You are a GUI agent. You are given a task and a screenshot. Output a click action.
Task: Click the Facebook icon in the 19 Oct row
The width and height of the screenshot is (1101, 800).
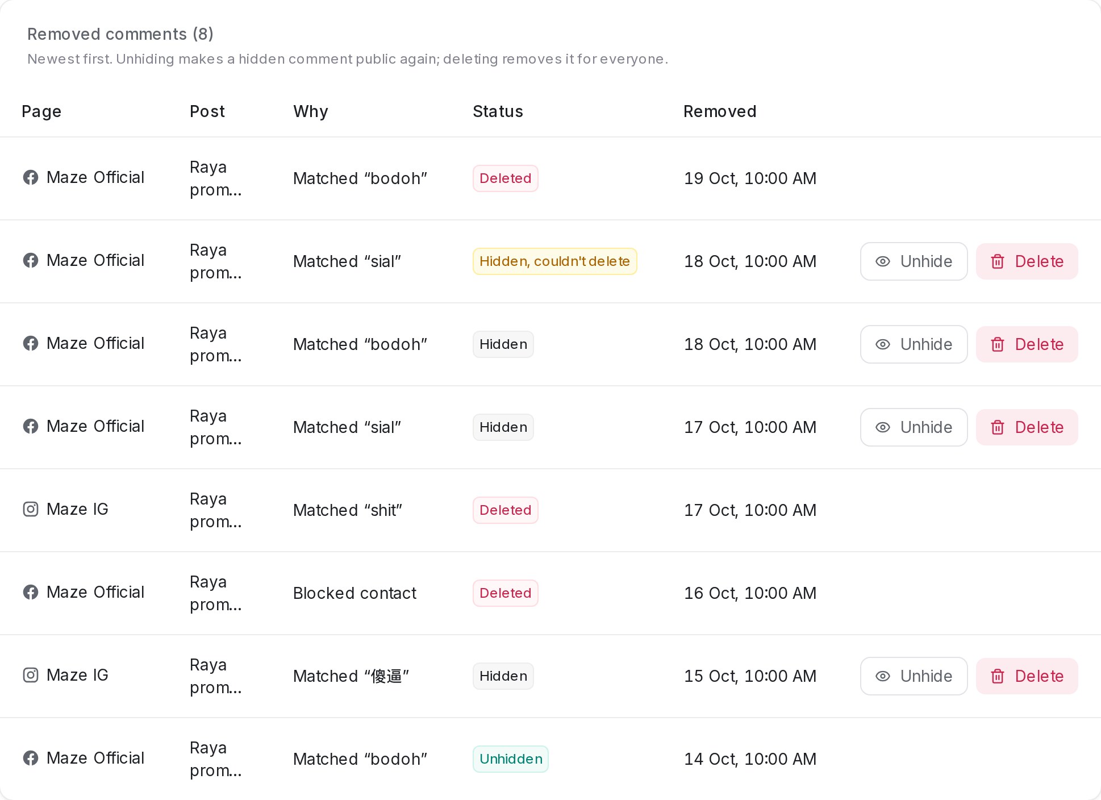31,177
